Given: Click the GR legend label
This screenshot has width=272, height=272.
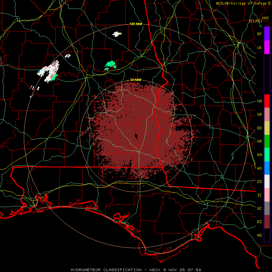Looking at the screenshot, I should click(x=260, y=115).
